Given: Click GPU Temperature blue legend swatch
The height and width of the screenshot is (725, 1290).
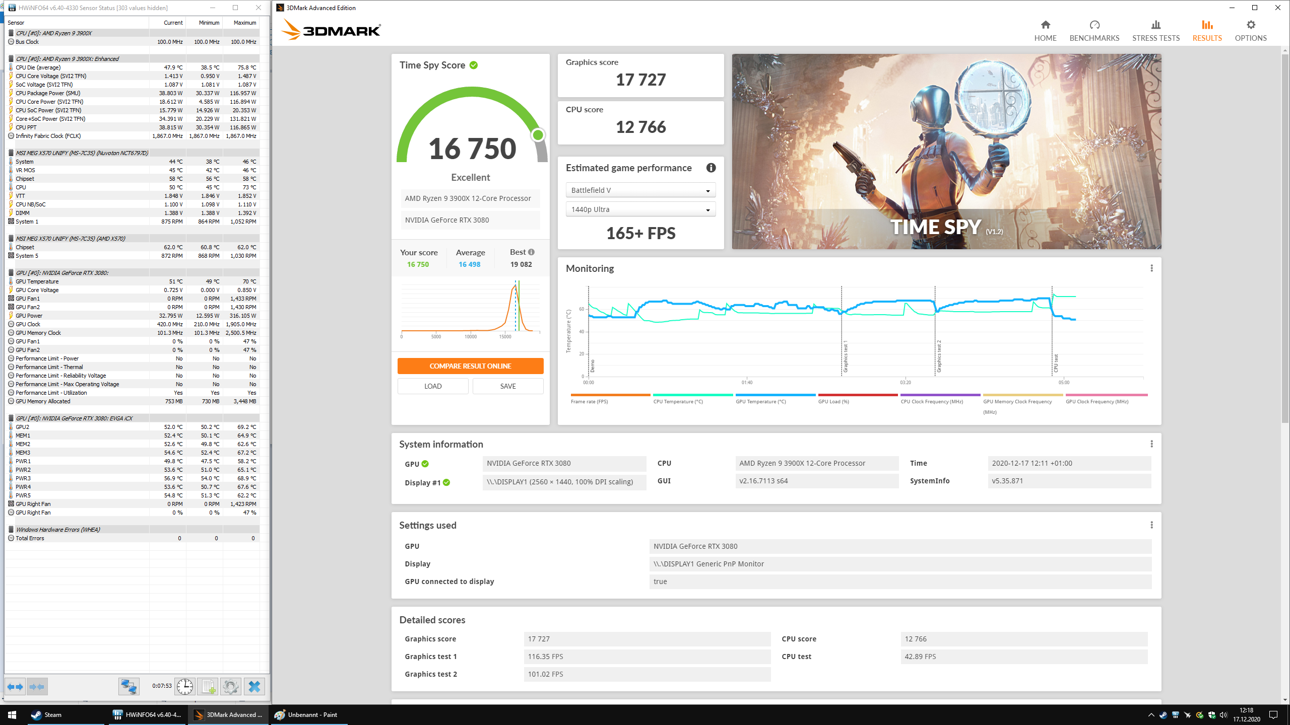Looking at the screenshot, I should click(x=775, y=395).
